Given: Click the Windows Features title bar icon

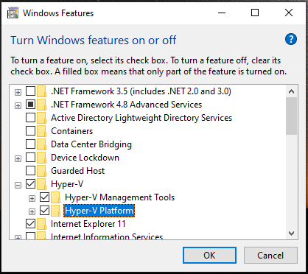Looking at the screenshot, I should 13,13.
